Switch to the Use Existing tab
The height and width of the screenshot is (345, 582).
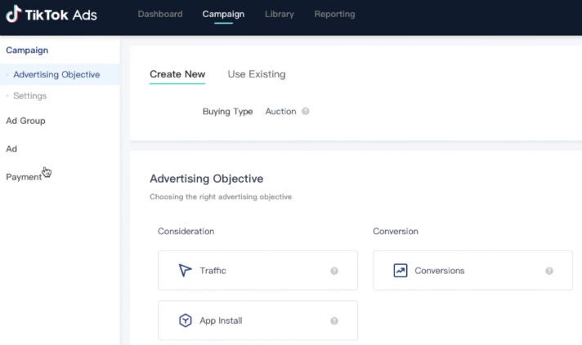(x=257, y=74)
